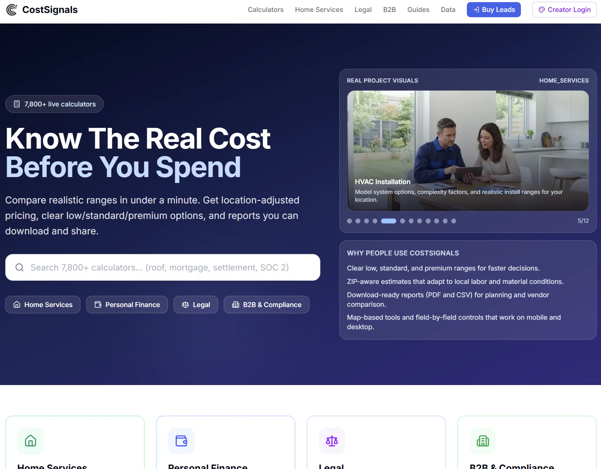Image resolution: width=601 pixels, height=469 pixels.
Task: Click the purple scales icon on Legal card
Action: tap(332, 441)
